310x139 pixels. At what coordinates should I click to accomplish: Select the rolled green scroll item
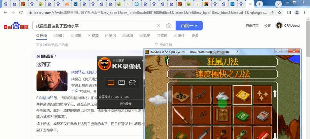click(x=242, y=132)
